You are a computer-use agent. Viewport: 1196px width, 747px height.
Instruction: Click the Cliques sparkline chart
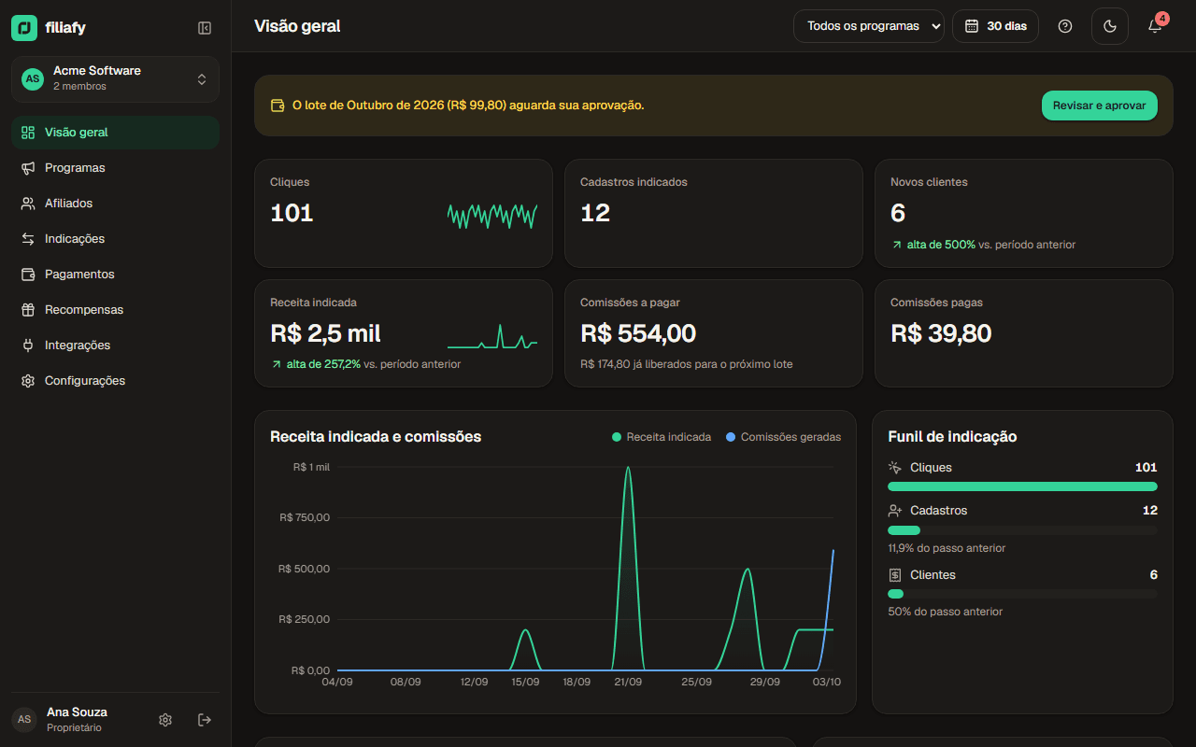click(492, 216)
